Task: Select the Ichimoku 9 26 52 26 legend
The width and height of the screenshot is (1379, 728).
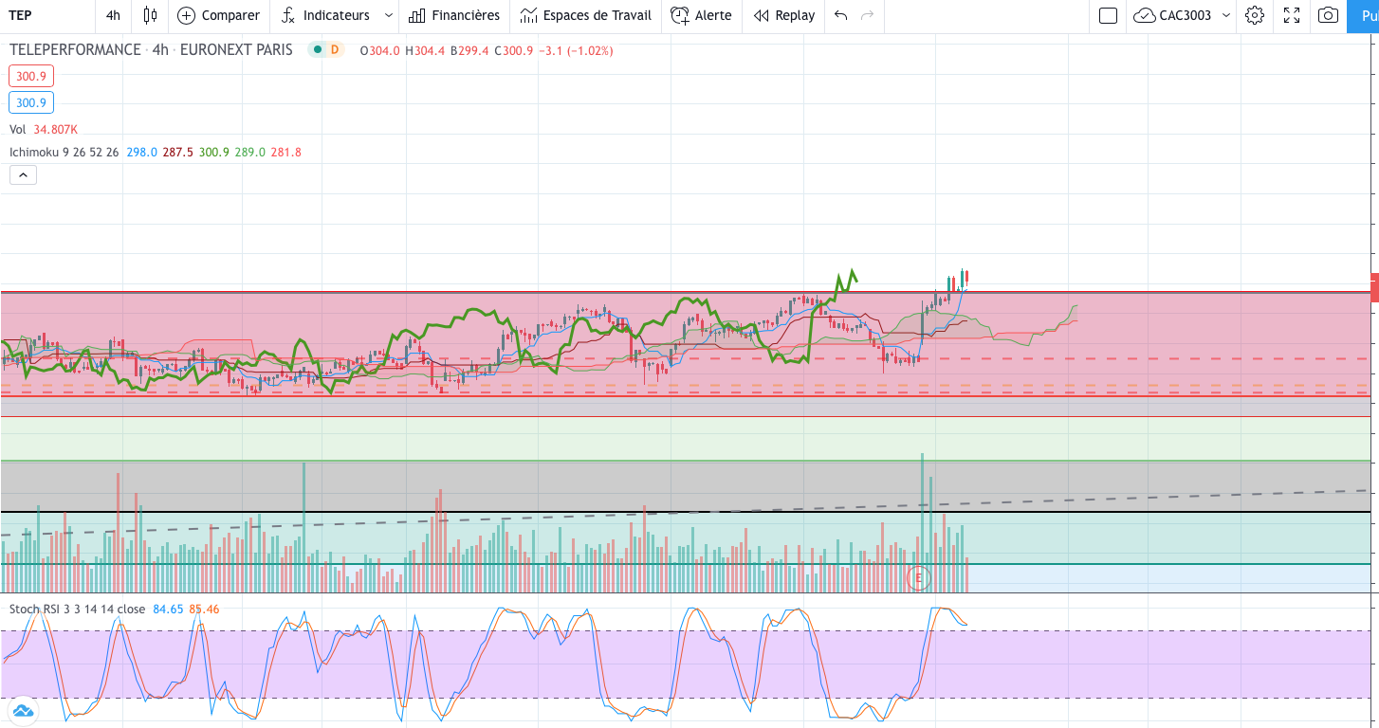Action: [x=64, y=152]
